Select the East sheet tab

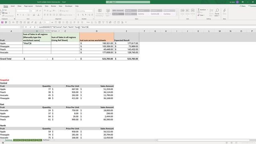pyautogui.click(x=22, y=140)
